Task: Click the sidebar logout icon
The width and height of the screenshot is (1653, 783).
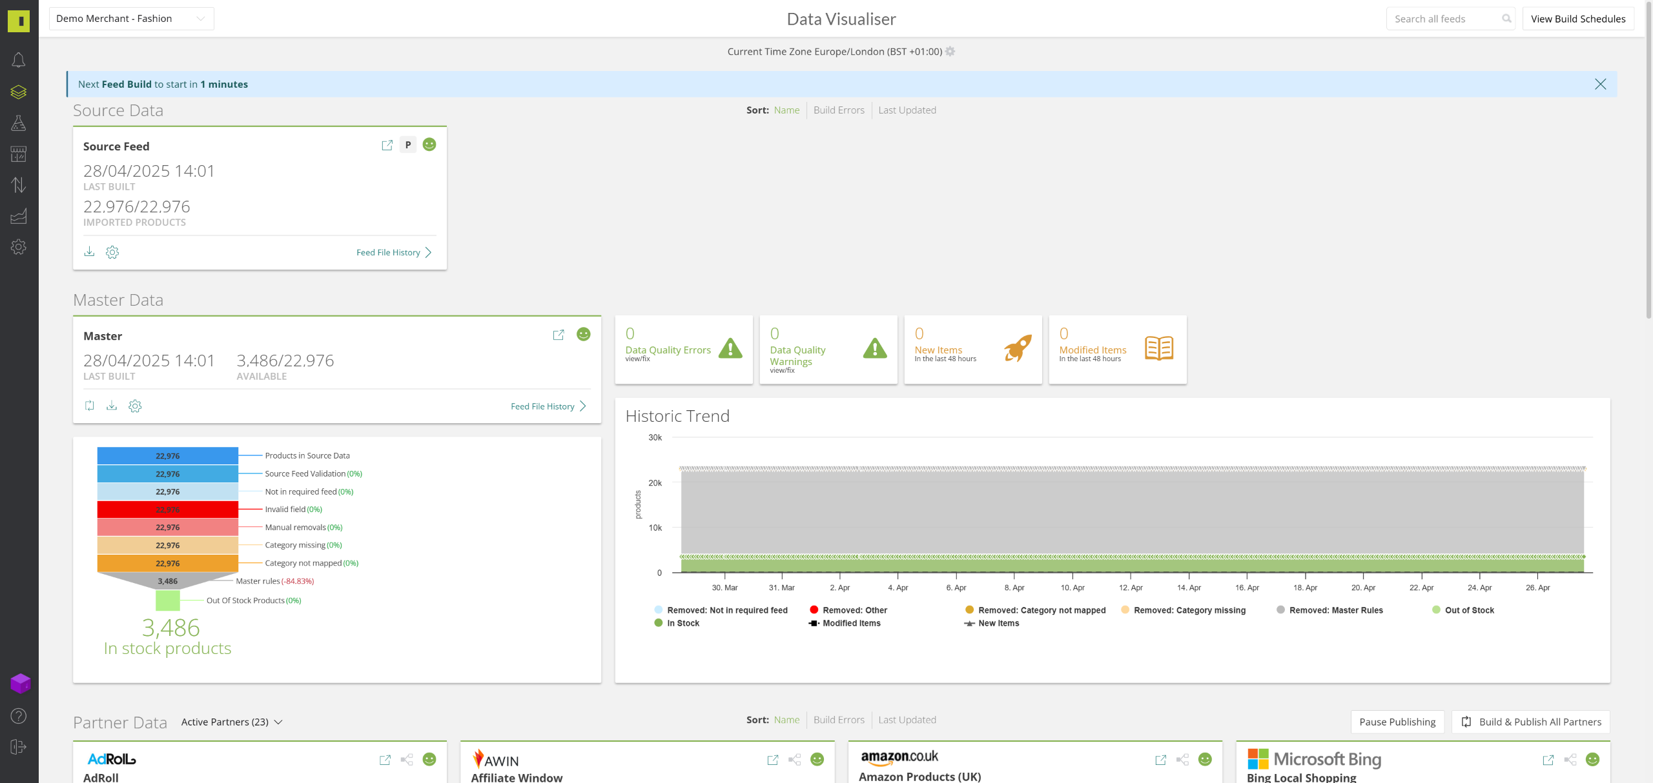Action: [x=19, y=747]
